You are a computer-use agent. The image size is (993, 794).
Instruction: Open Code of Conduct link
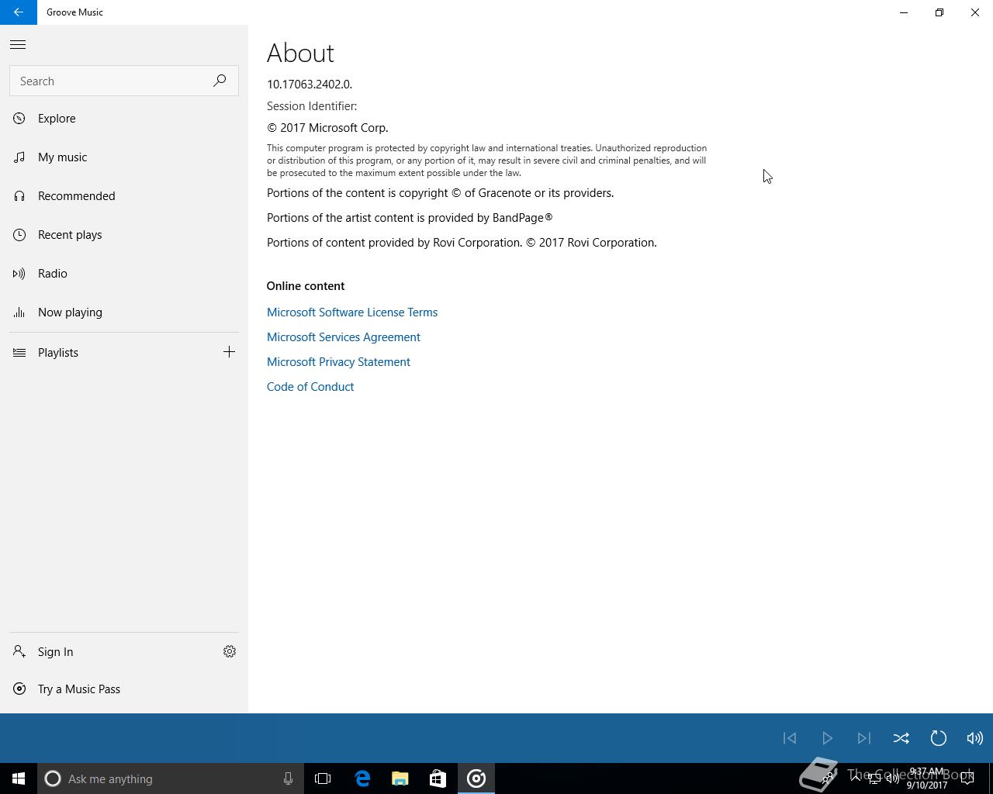click(x=310, y=387)
